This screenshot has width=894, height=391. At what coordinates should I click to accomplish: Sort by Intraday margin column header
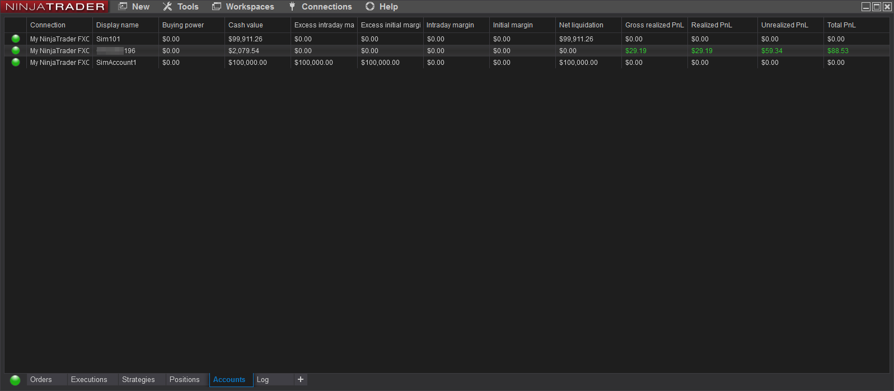tap(456, 25)
